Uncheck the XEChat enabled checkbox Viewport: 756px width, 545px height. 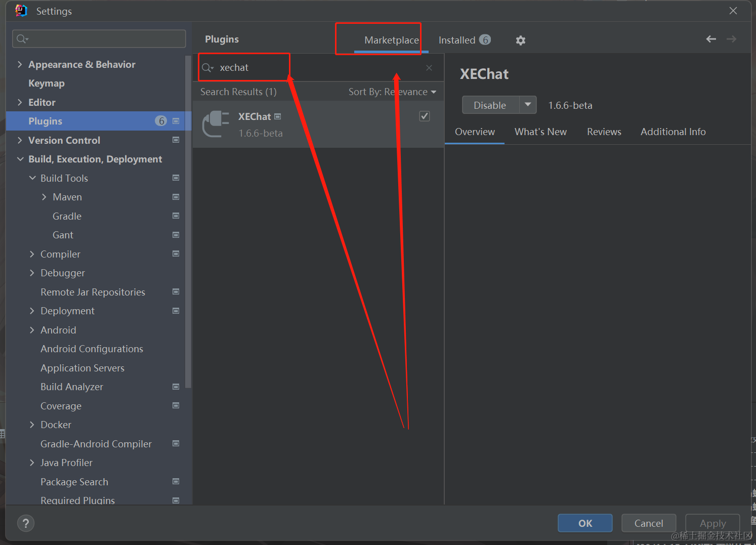(425, 116)
